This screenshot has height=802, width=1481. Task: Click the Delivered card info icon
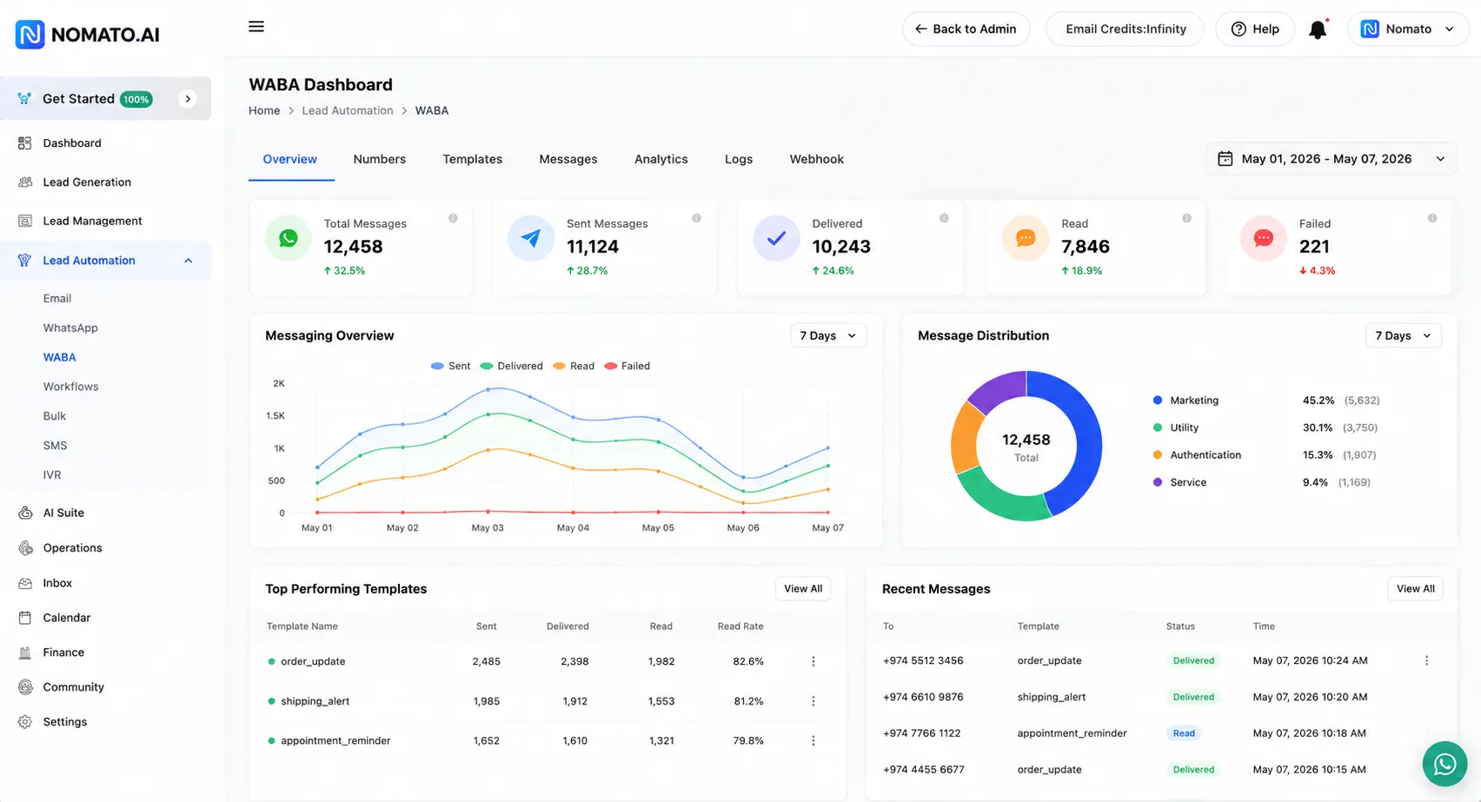coord(944,218)
